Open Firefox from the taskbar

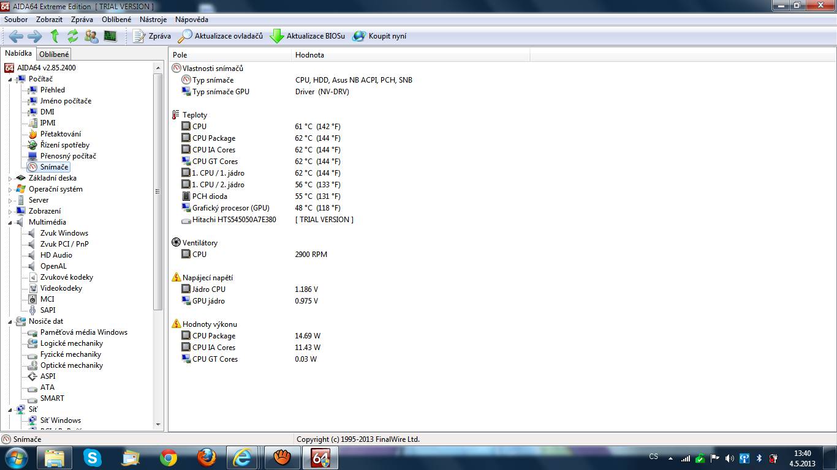tap(206, 457)
